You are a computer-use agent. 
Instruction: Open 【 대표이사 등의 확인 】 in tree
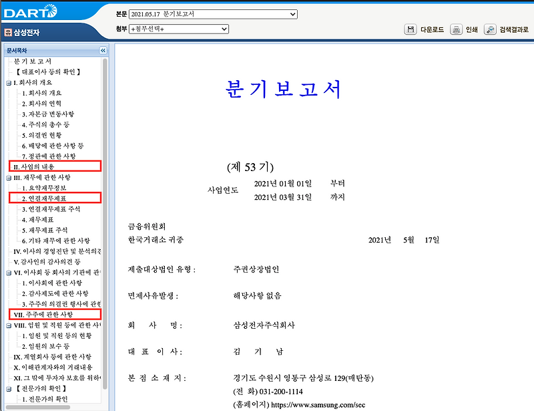(x=48, y=72)
